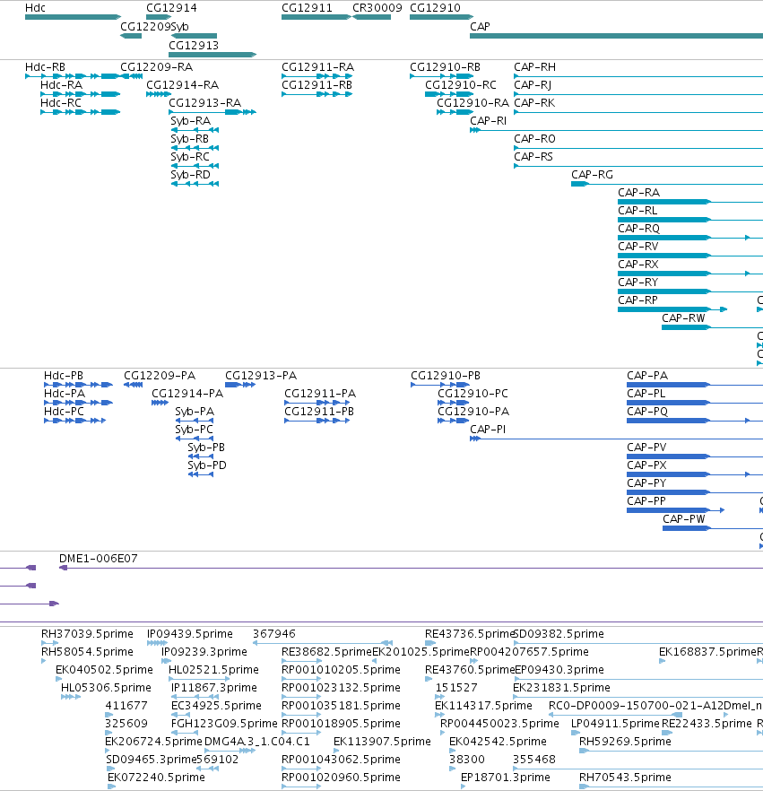
Task: Select transcript Hdc-RC
Action: pyautogui.click(x=80, y=112)
